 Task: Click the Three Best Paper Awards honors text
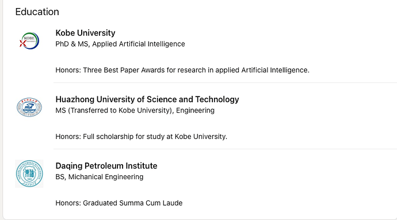182,70
